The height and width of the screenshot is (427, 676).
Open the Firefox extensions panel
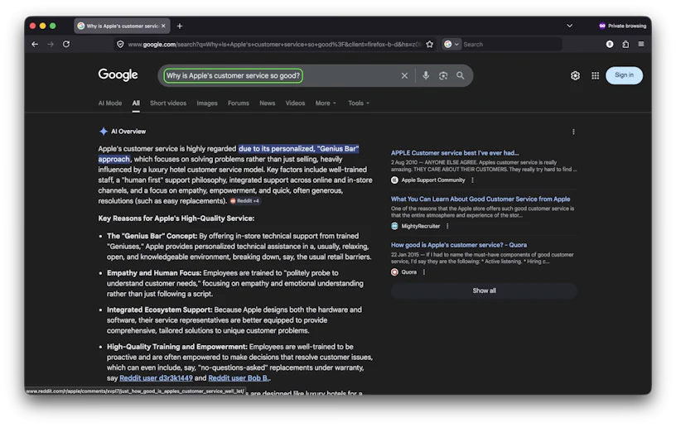coord(625,44)
